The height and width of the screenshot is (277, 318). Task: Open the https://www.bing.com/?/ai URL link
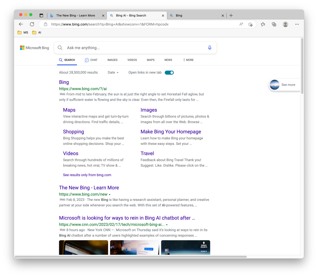(x=83, y=89)
